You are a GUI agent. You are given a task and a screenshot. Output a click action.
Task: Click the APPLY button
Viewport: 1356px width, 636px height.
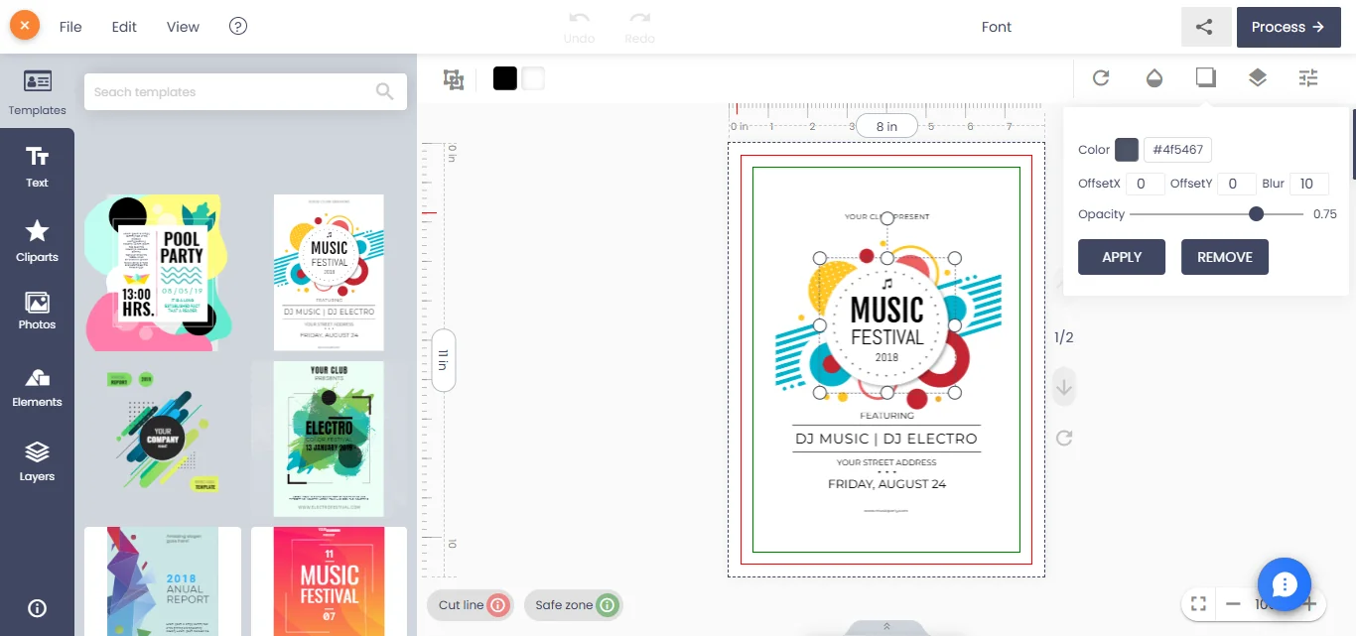(1122, 257)
